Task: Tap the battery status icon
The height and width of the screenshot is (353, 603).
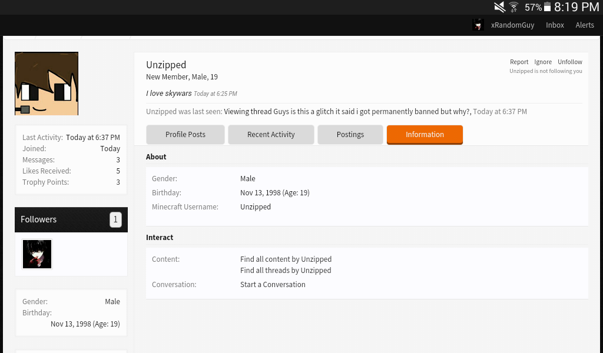Action: click(x=547, y=7)
